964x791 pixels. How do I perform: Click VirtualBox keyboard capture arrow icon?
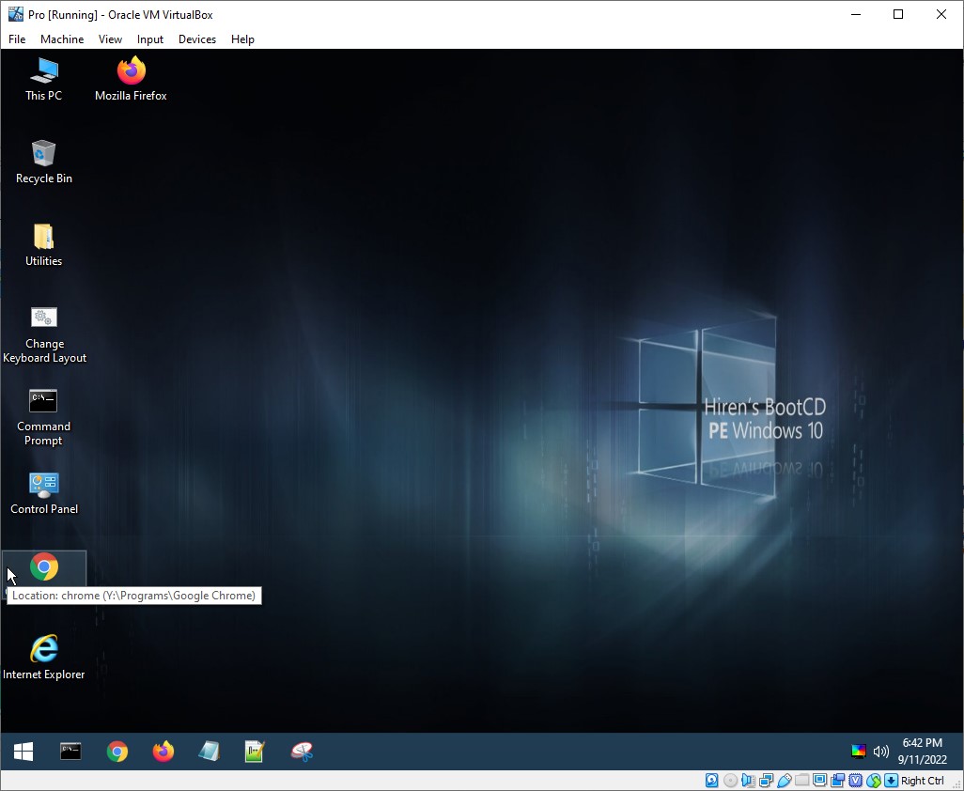point(892,781)
